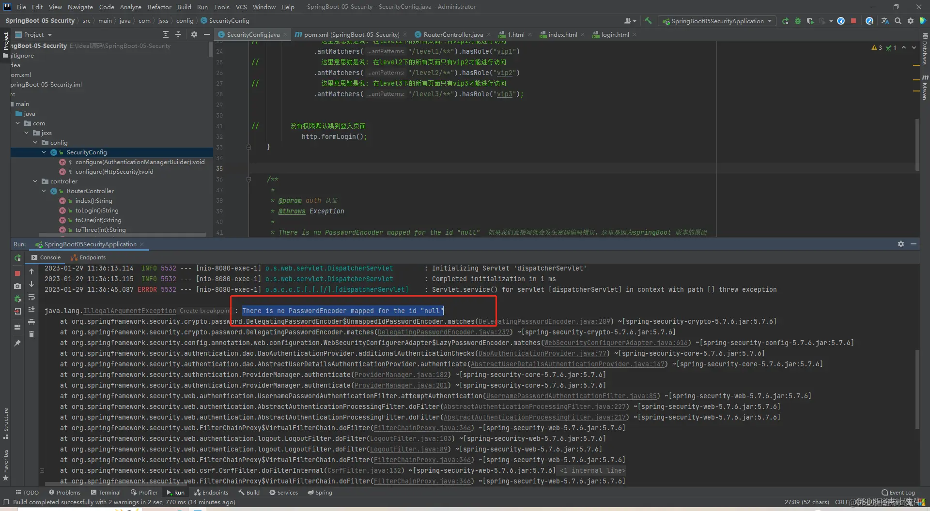Toggle the Maven side tool window

[925, 87]
